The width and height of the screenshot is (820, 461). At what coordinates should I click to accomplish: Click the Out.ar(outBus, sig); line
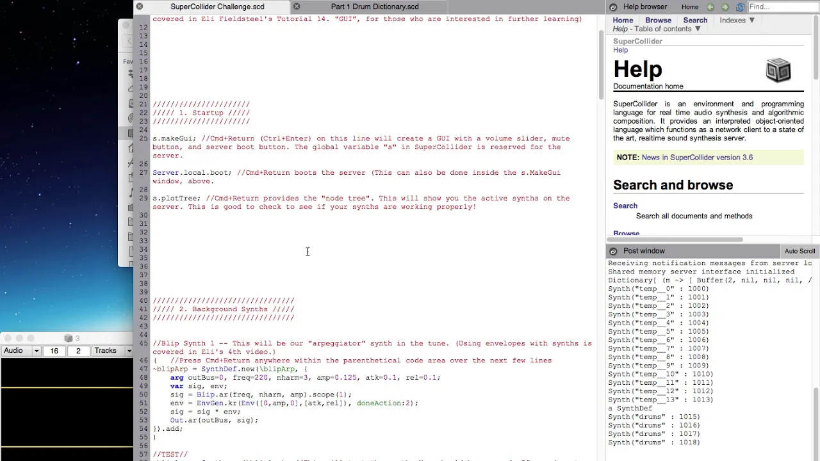click(x=214, y=420)
